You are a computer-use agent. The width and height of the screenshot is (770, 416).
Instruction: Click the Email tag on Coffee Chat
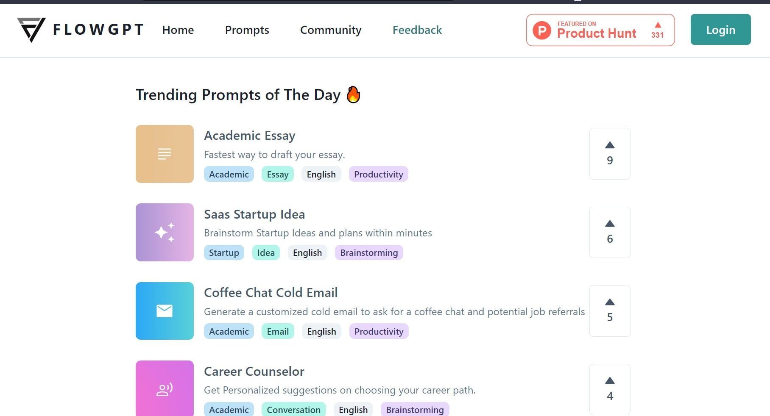tap(278, 331)
